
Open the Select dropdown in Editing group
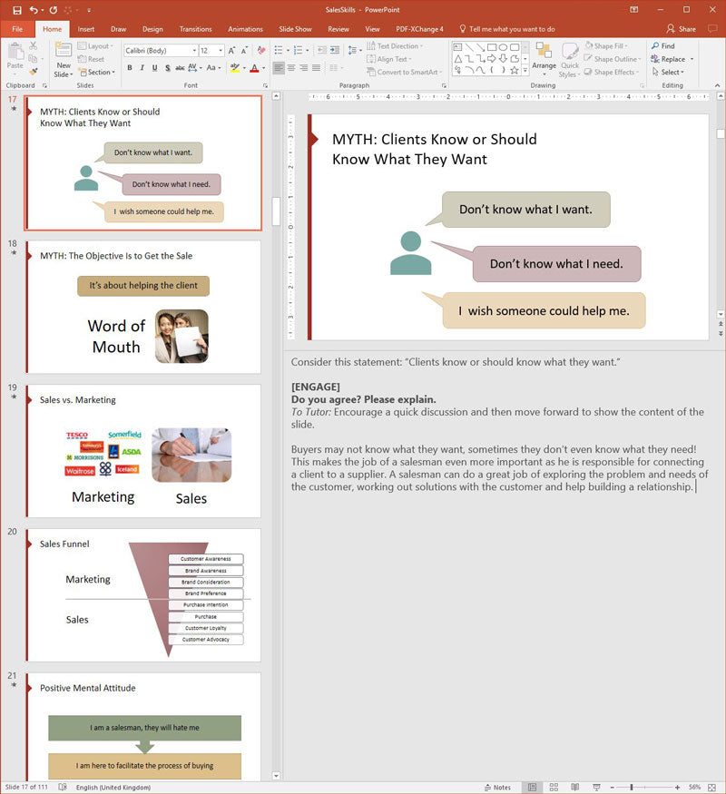point(668,72)
